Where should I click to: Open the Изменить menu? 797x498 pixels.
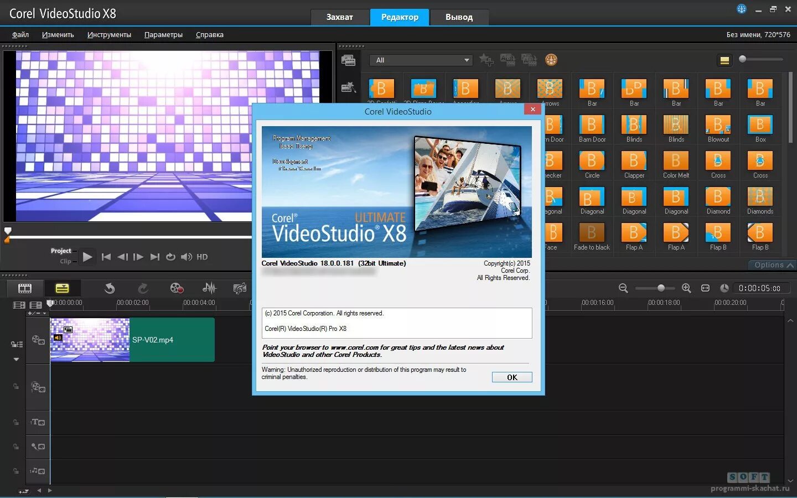coord(58,34)
